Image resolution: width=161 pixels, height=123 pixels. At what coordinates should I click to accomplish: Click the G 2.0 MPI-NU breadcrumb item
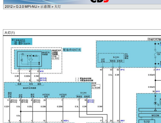(x=26, y=7)
